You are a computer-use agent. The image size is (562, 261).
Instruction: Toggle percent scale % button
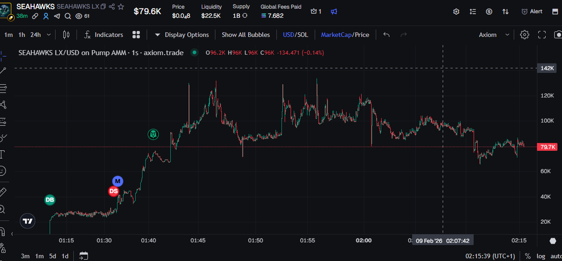[528, 256]
